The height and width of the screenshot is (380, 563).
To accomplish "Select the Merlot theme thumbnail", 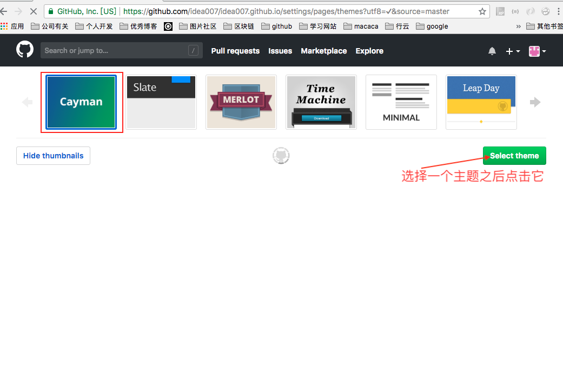I will click(x=241, y=102).
